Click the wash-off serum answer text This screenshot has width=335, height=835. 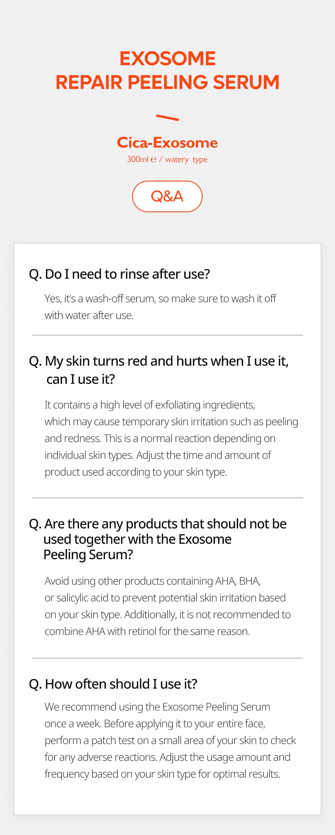click(x=160, y=307)
